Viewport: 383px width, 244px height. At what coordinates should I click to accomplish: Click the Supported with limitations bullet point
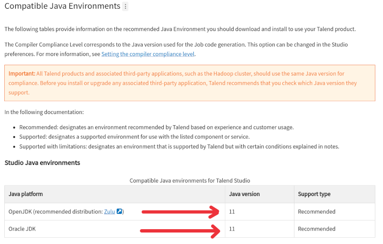[179, 147]
